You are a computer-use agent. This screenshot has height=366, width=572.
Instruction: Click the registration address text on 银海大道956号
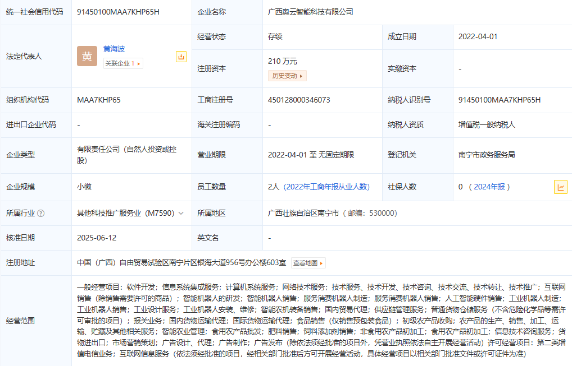(x=181, y=262)
